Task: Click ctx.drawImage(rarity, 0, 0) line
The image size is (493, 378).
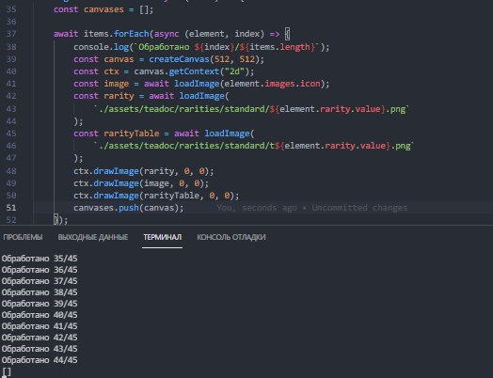Action: click(x=144, y=171)
